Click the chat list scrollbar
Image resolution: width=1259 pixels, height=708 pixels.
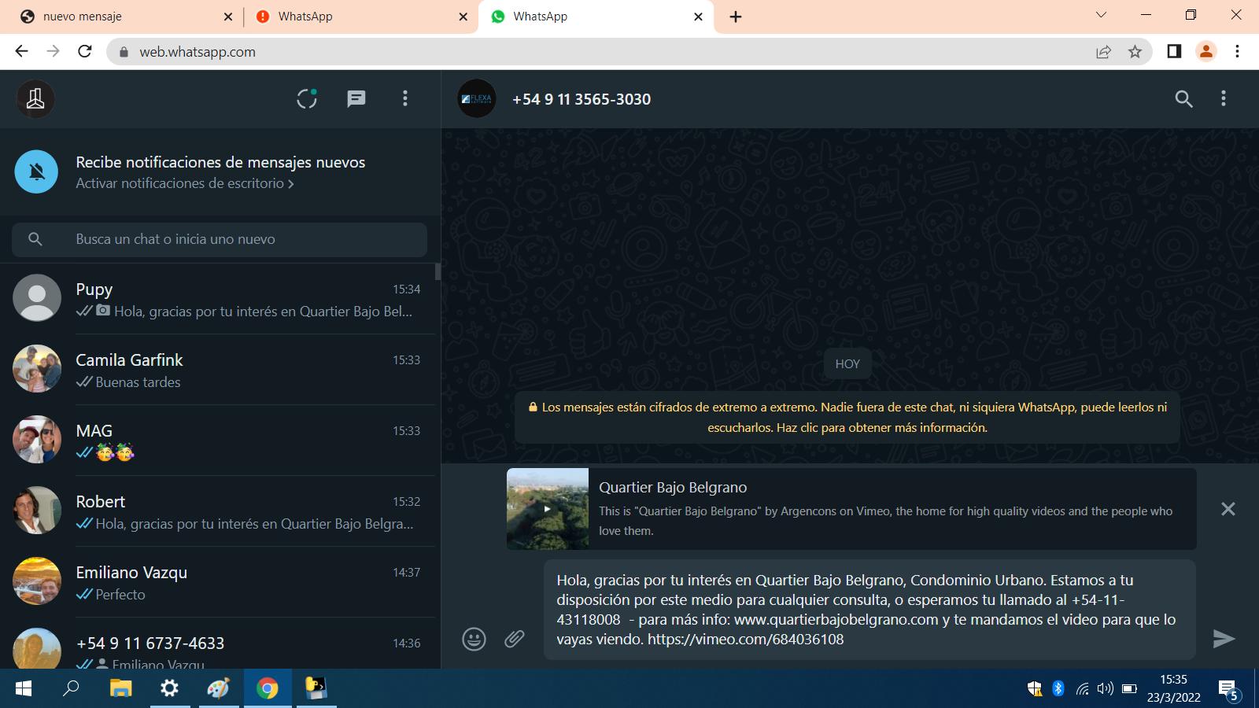[x=438, y=272]
